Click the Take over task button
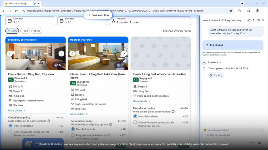The width and height of the screenshot is (268, 150). point(98,15)
